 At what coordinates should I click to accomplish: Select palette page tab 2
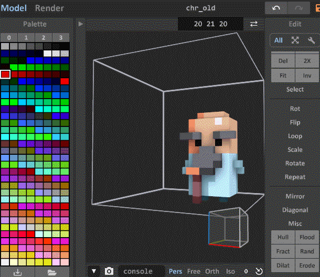click(44, 38)
